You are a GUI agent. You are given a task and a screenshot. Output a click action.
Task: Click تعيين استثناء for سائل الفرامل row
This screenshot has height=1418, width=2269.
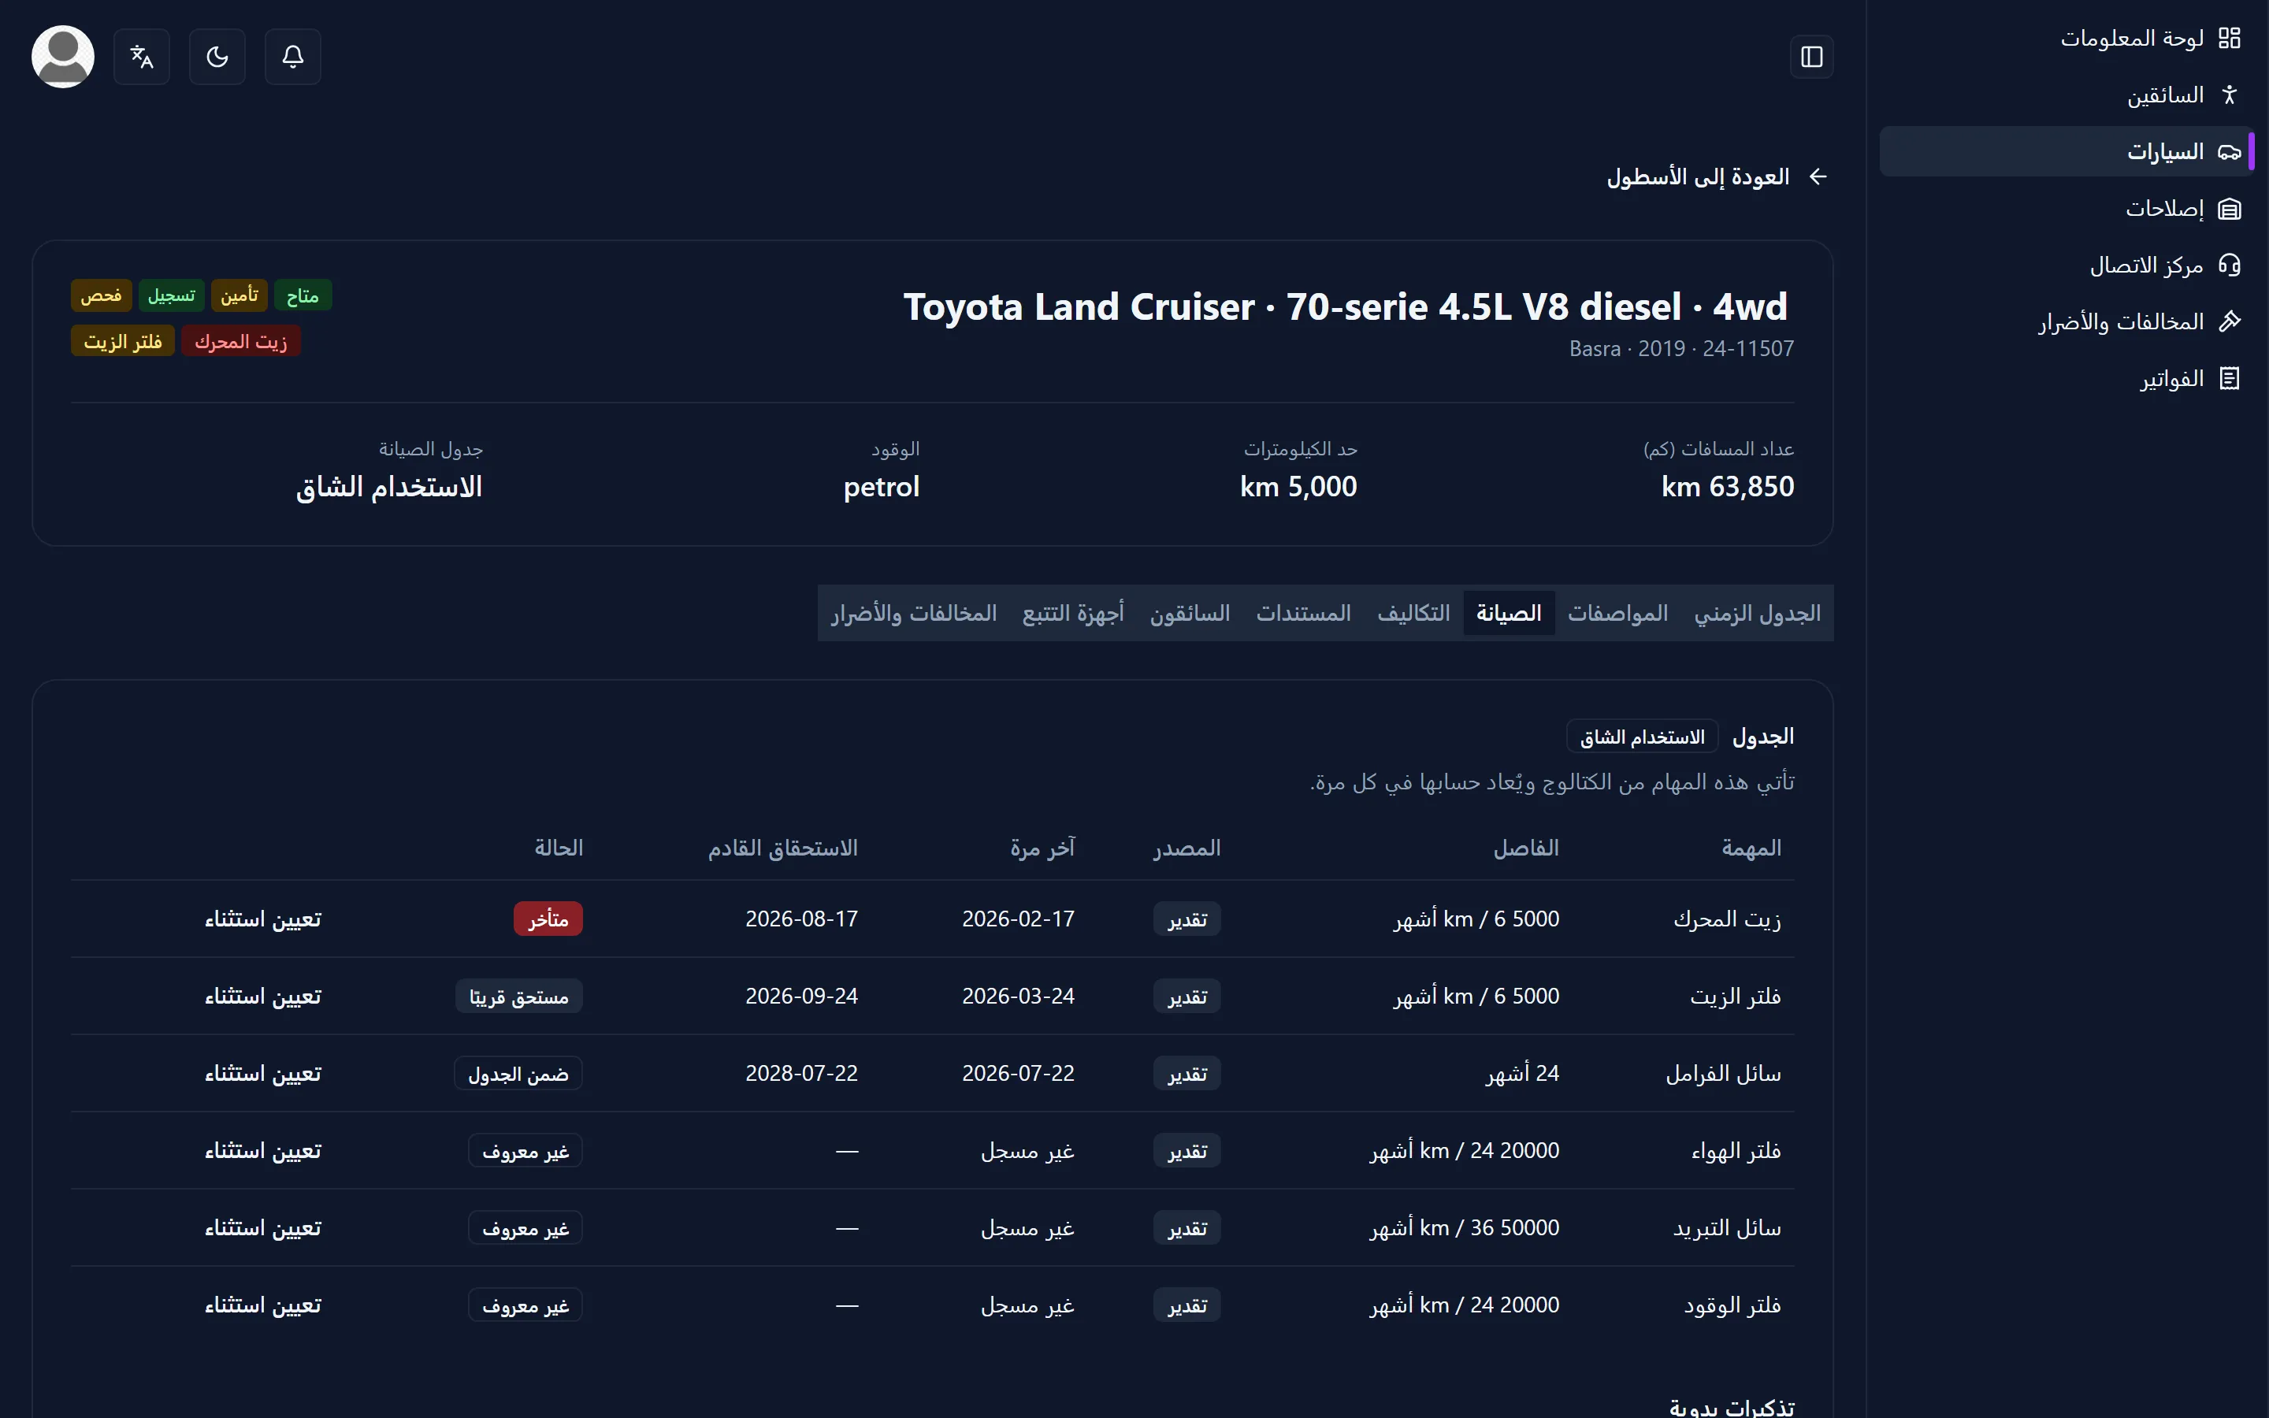pyautogui.click(x=262, y=1074)
